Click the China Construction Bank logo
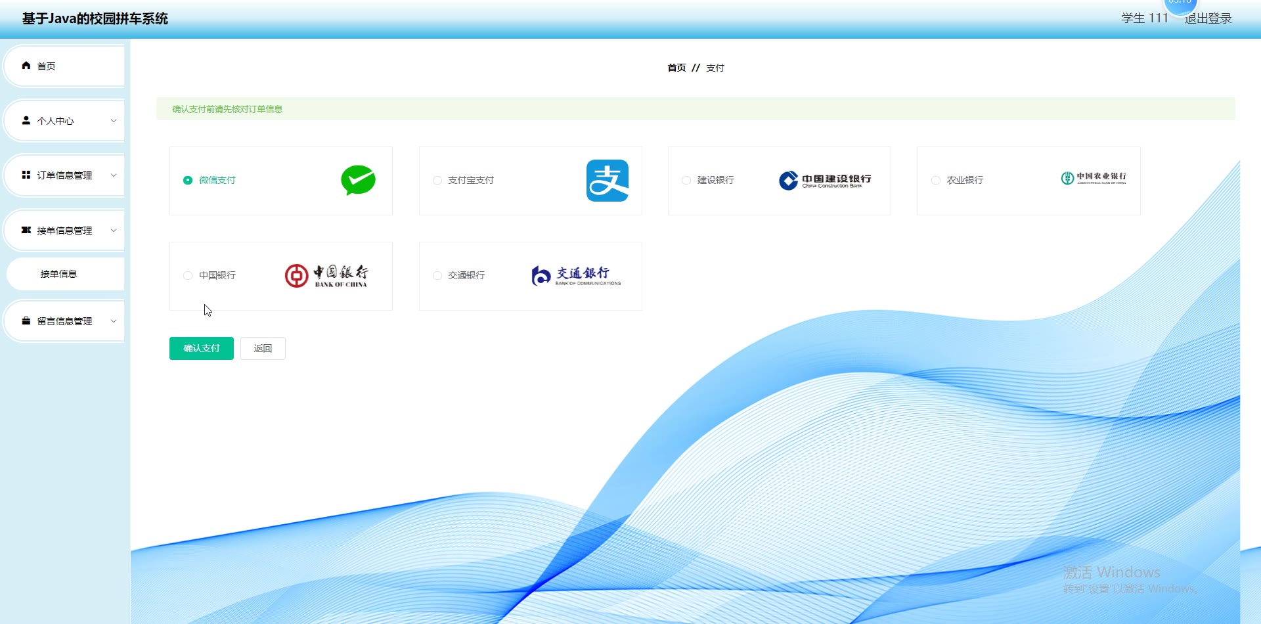Screen dimensions: 1261x624 (826, 180)
